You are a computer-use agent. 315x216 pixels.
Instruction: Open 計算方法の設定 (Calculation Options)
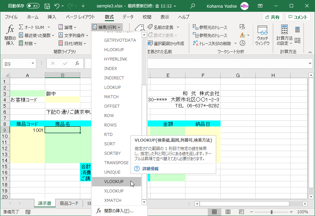click(x=284, y=35)
